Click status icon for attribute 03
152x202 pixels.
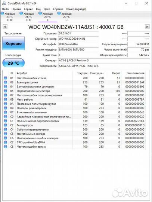tap(5, 82)
